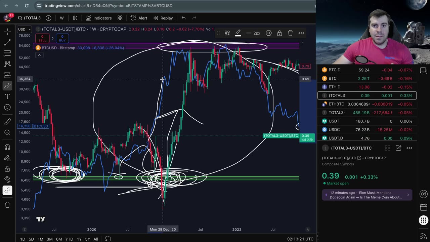Image resolution: width=430 pixels, height=242 pixels.
Task: Toggle lock all drawings in the left toolbar
Action: pyautogui.click(x=7, y=169)
